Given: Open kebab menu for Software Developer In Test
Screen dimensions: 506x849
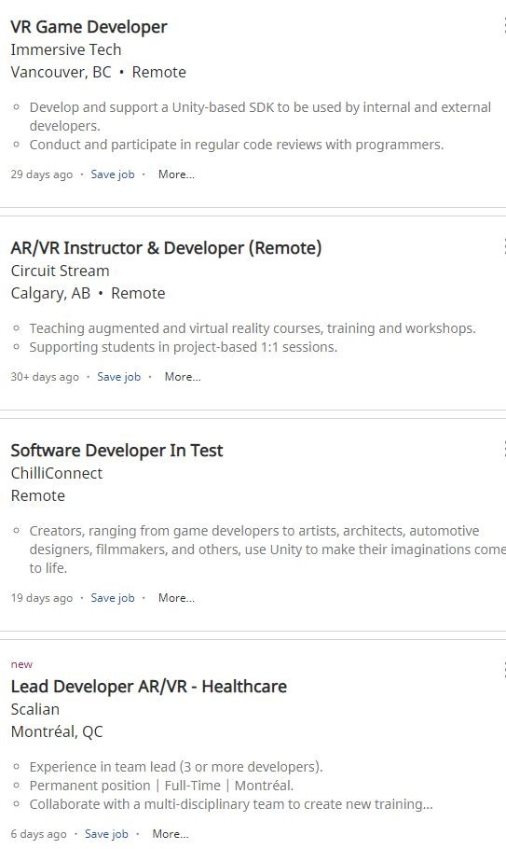Looking at the screenshot, I should pyautogui.click(x=503, y=449).
